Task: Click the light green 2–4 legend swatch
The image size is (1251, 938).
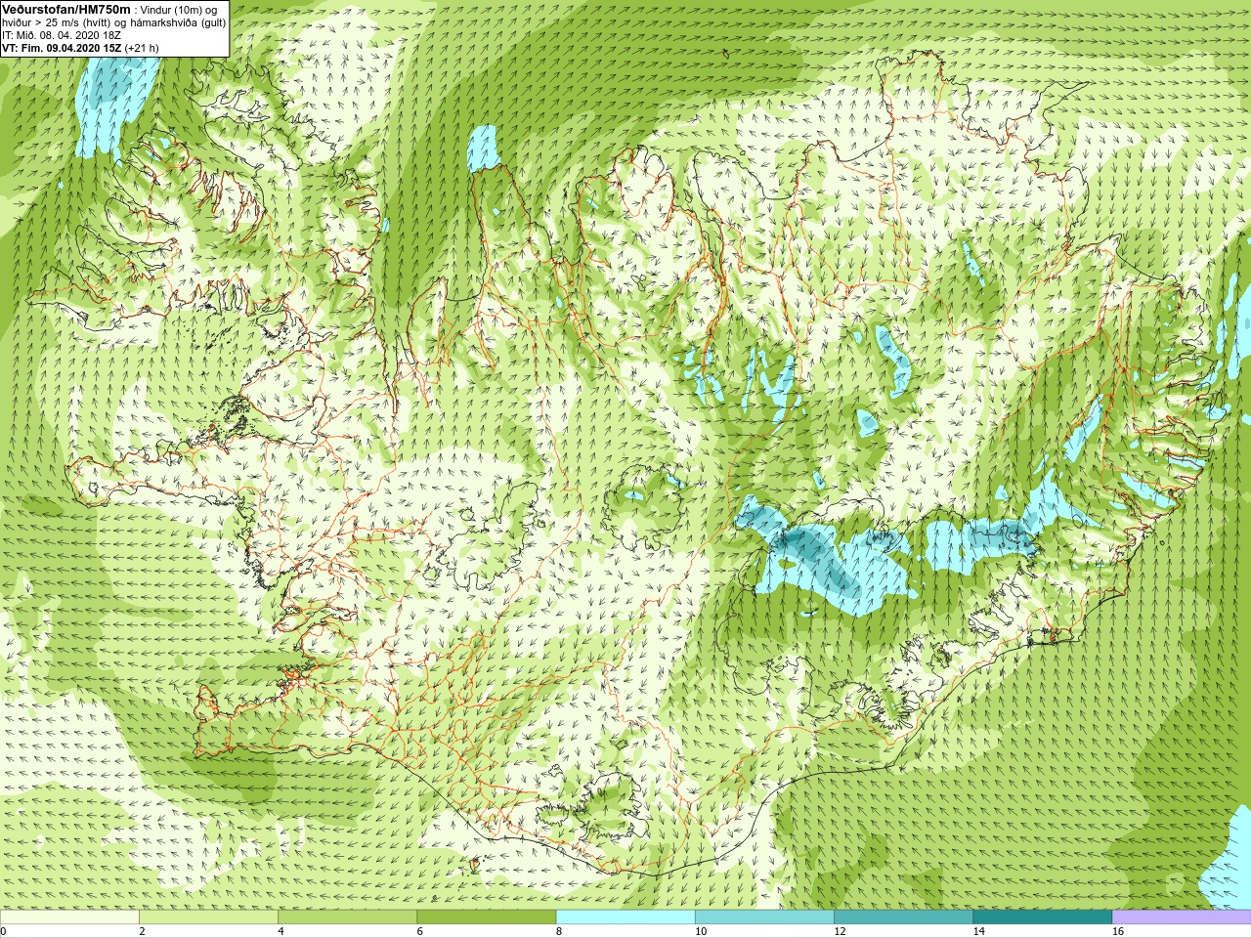Action: point(208,917)
